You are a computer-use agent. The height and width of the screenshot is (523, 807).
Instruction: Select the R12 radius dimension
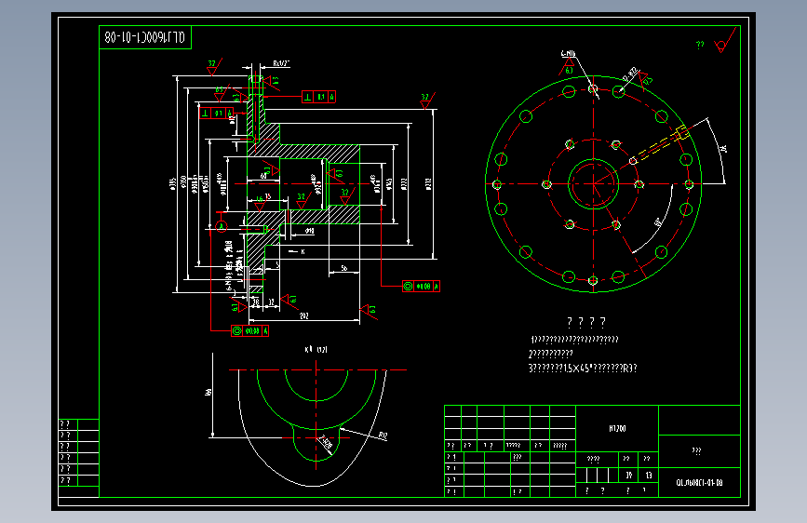383,436
